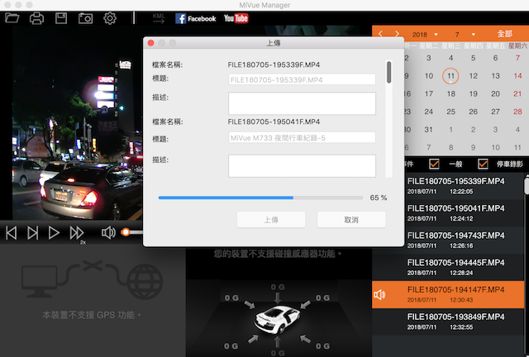Skip to previous video file

pyautogui.click(x=11, y=233)
